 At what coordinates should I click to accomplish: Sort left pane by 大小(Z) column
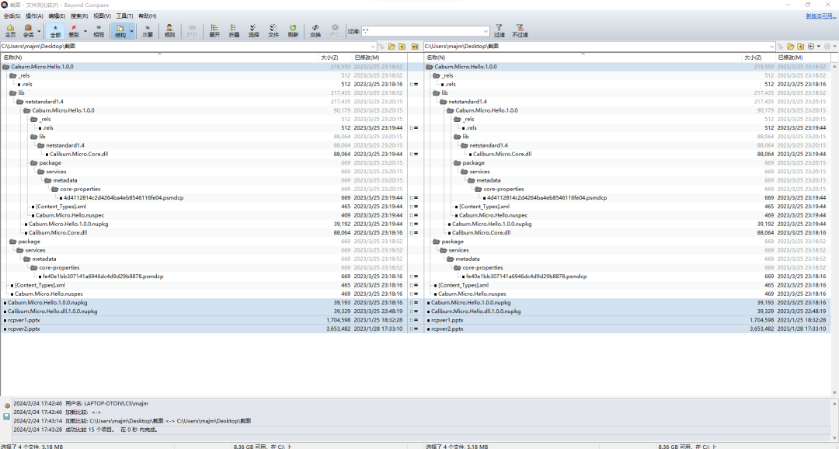tap(335, 57)
